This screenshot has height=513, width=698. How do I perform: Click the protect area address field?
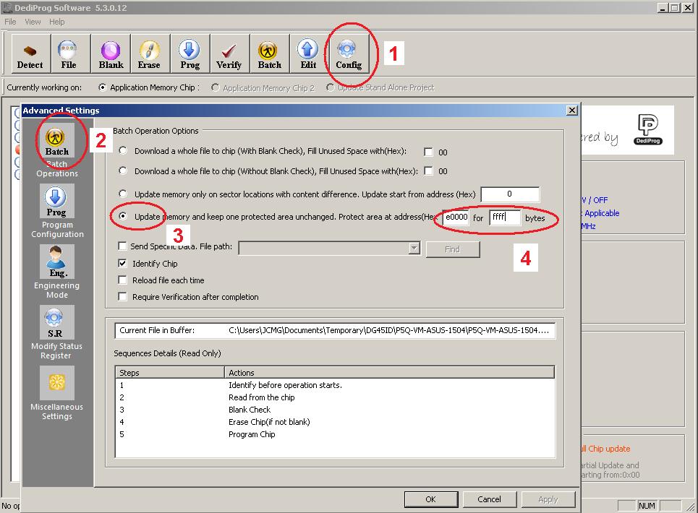(x=456, y=217)
